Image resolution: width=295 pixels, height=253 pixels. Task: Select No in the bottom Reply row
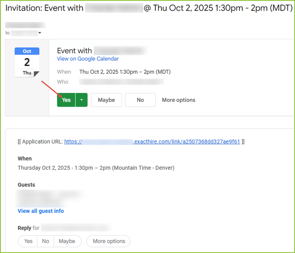[x=46, y=241]
